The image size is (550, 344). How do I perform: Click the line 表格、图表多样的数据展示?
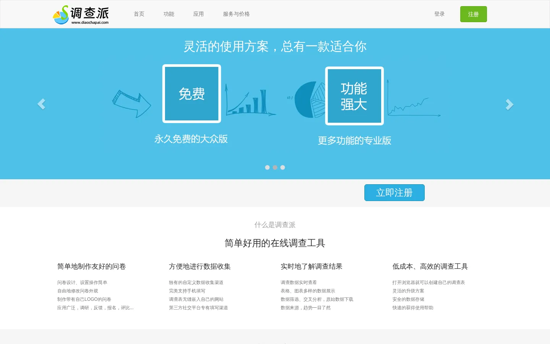pyautogui.click(x=308, y=291)
